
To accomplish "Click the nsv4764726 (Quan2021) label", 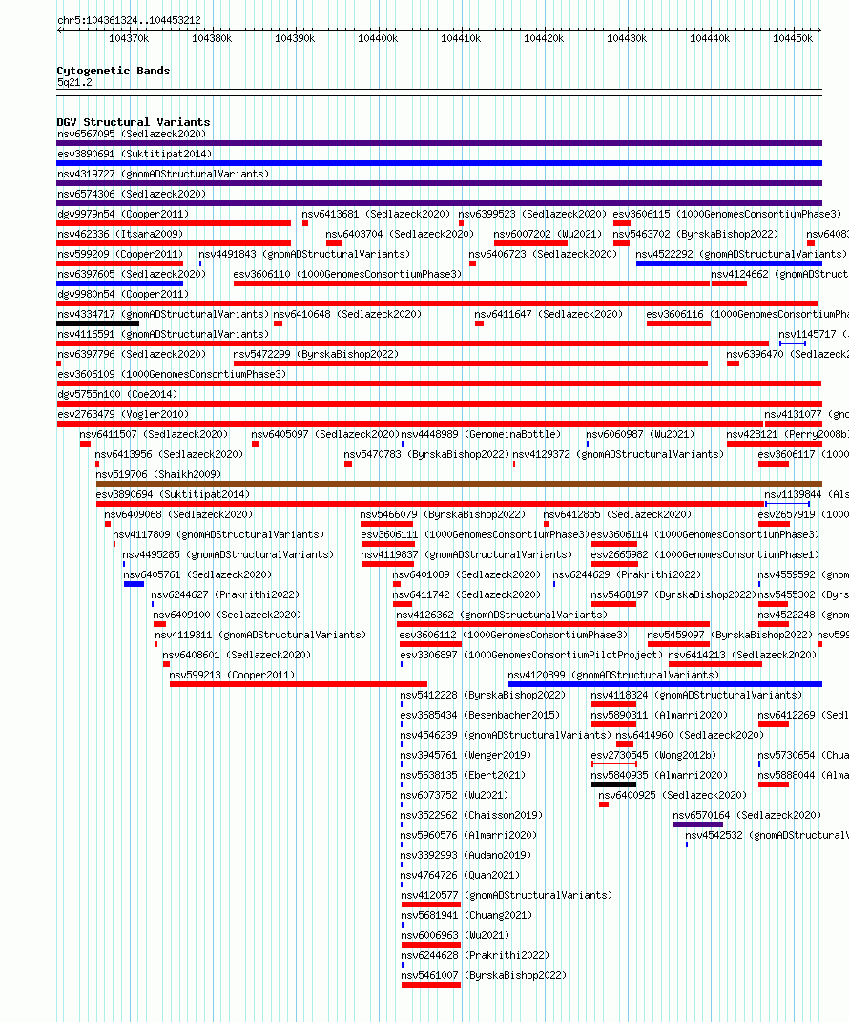I will 460,875.
